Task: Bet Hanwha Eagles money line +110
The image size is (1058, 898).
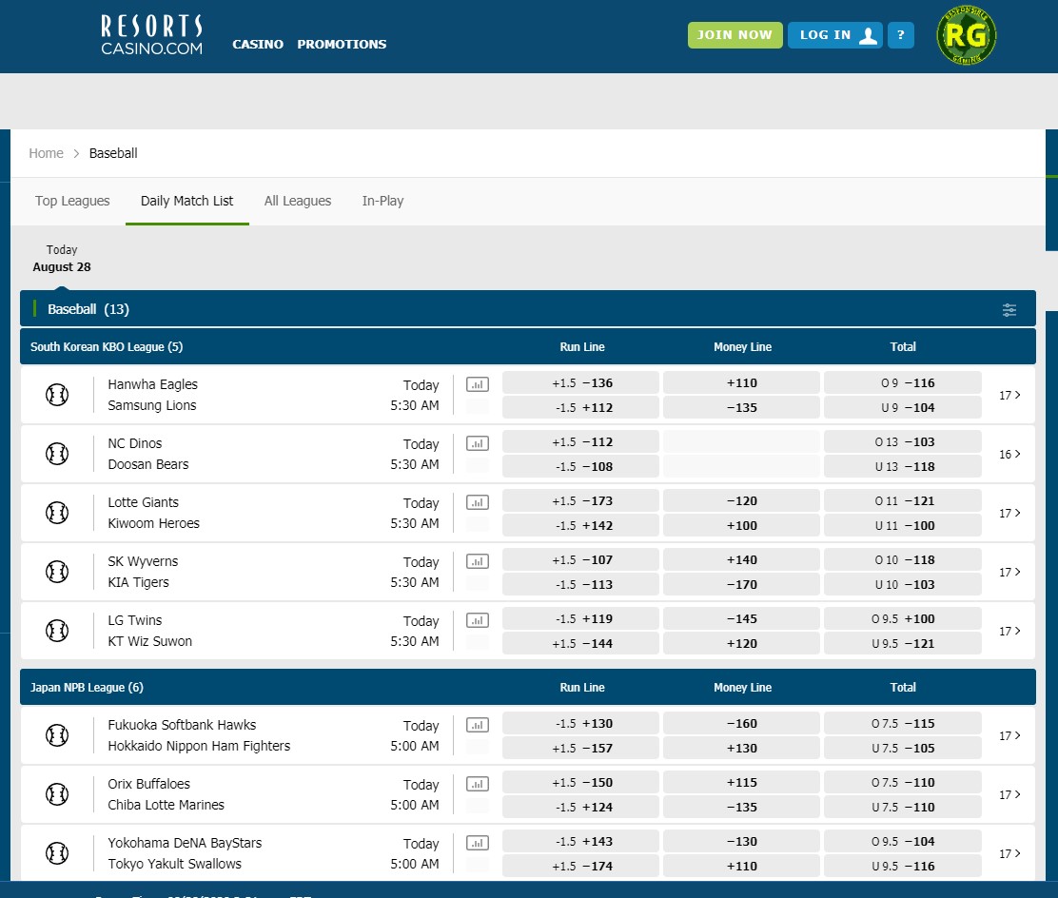Action: coord(741,382)
